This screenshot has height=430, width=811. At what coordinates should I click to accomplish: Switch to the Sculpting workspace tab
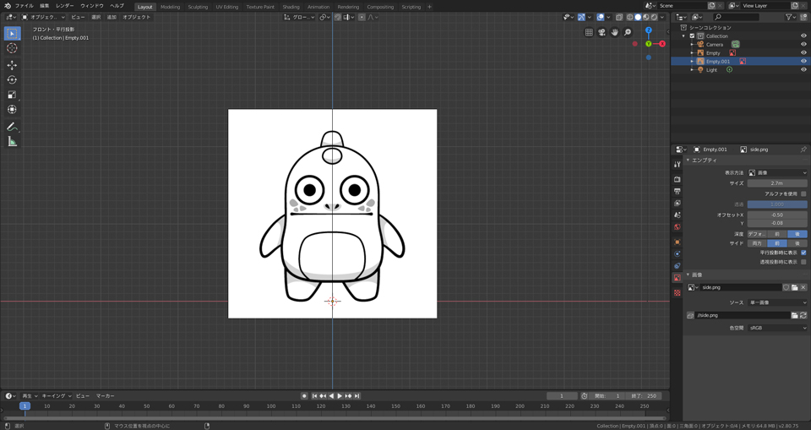click(x=198, y=7)
